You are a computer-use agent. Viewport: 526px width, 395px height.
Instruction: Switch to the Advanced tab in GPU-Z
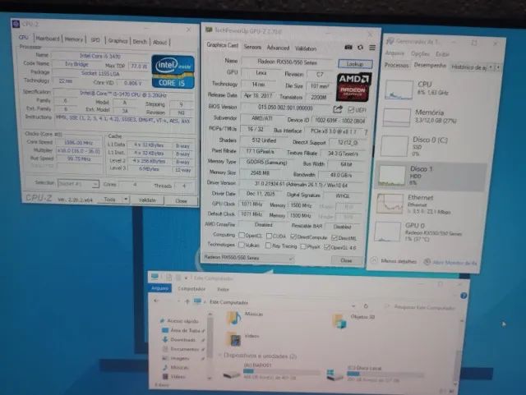278,48
